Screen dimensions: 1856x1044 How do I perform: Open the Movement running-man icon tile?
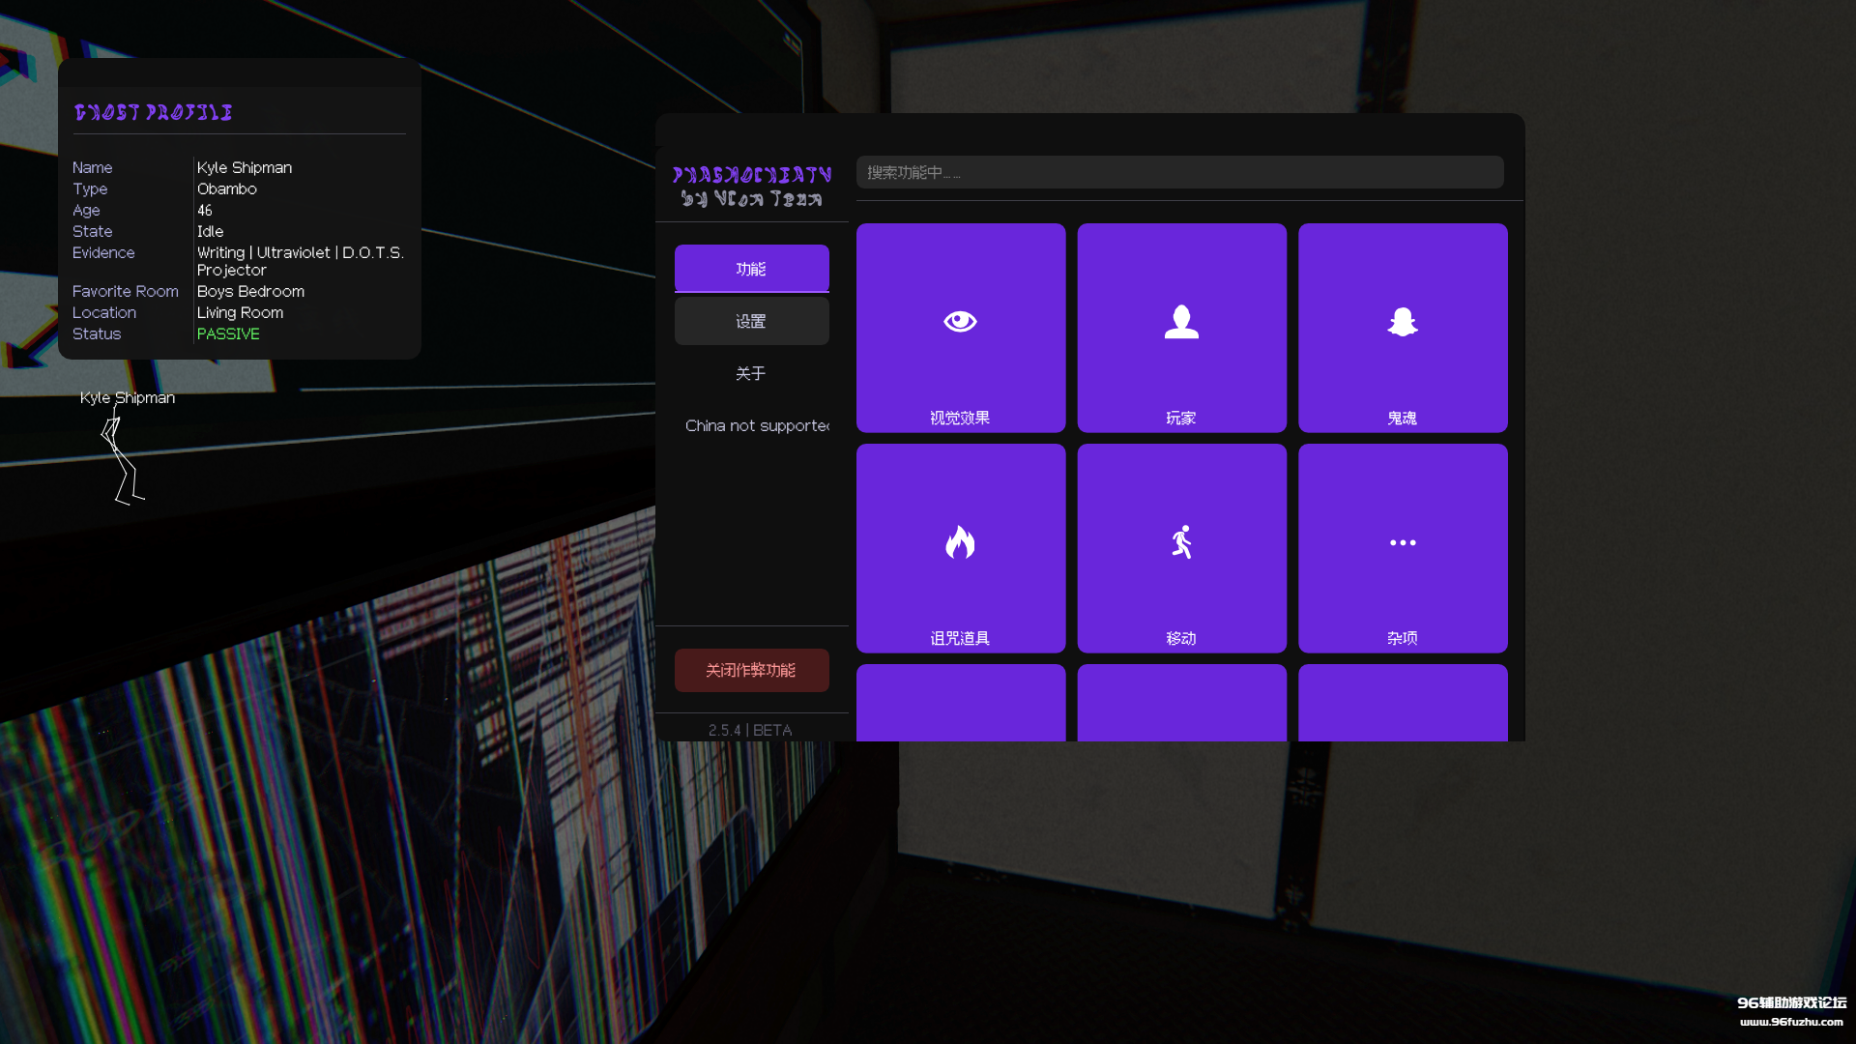coord(1181,548)
